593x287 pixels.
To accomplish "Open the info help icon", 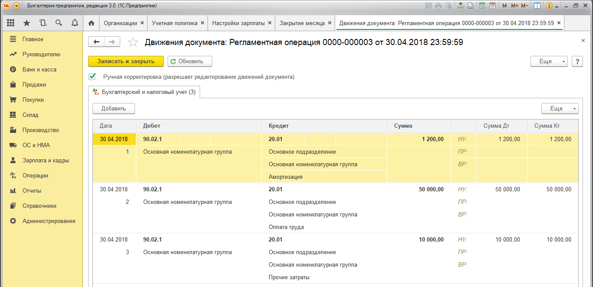I will pyautogui.click(x=549, y=6).
